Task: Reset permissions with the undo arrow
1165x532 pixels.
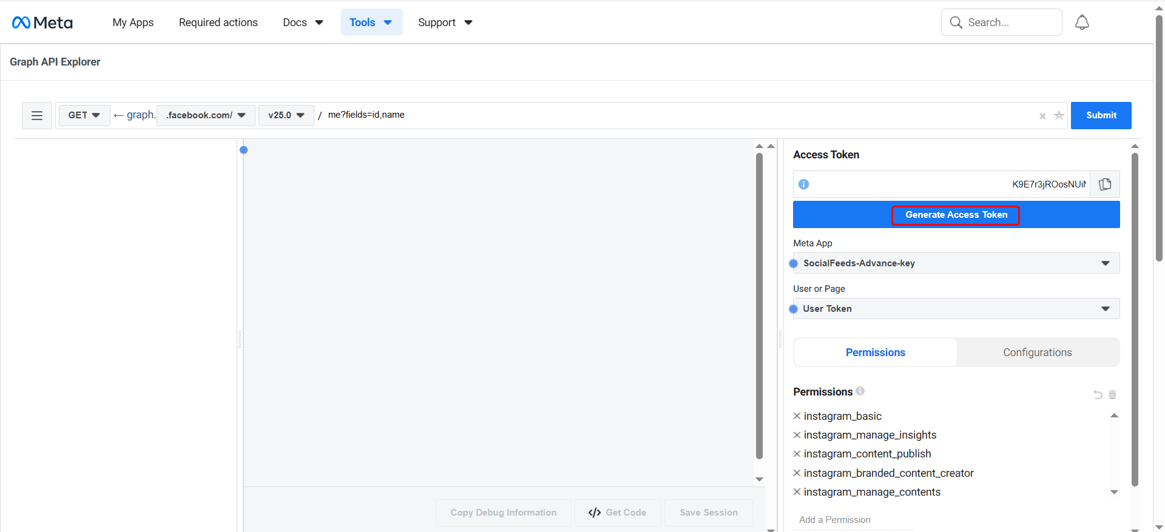Action: [1098, 395]
